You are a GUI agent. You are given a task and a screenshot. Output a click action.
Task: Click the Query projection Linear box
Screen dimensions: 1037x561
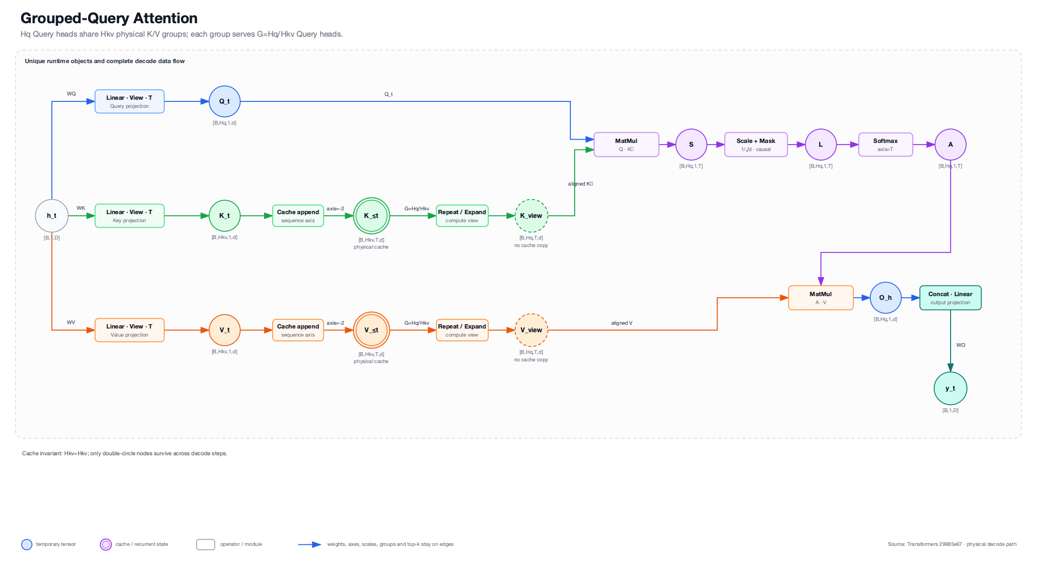pyautogui.click(x=130, y=101)
